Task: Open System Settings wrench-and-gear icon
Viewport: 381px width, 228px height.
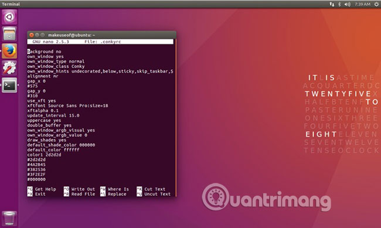Action: pyautogui.click(x=9, y=68)
